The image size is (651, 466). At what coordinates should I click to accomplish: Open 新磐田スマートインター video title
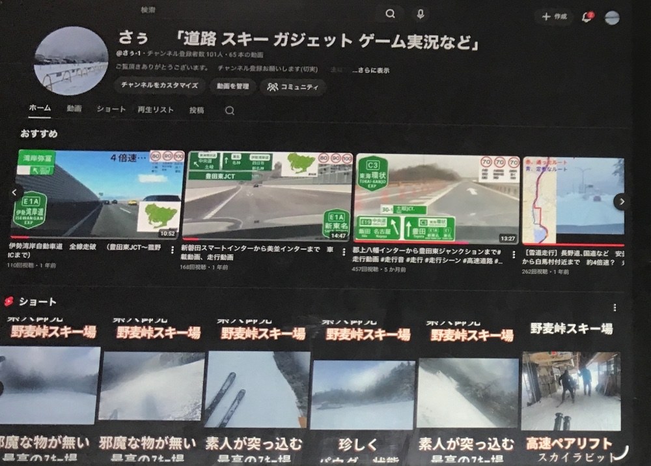257,253
